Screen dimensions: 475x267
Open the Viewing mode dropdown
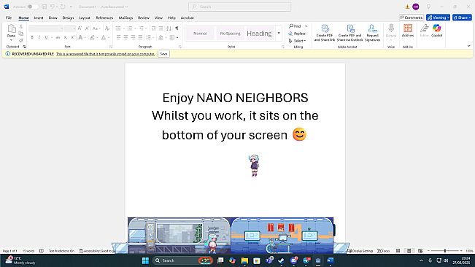pyautogui.click(x=438, y=18)
